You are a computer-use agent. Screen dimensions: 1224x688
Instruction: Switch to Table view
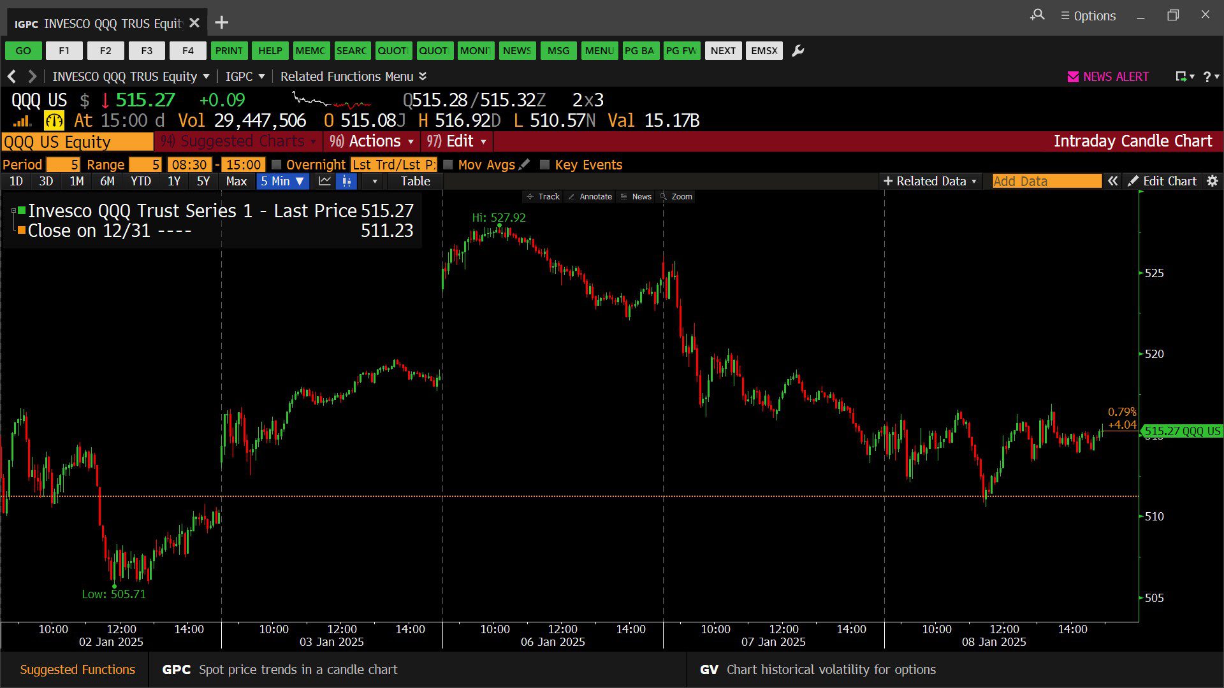click(x=415, y=182)
